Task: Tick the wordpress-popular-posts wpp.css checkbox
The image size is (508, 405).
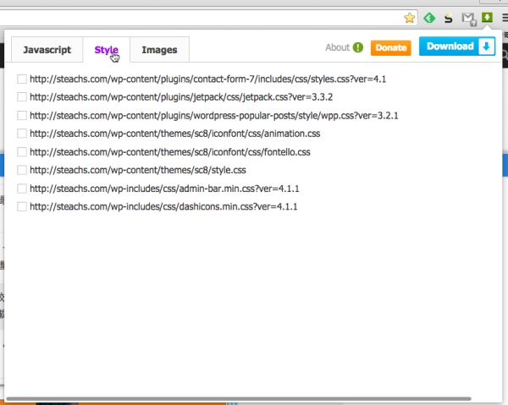Action: point(22,116)
